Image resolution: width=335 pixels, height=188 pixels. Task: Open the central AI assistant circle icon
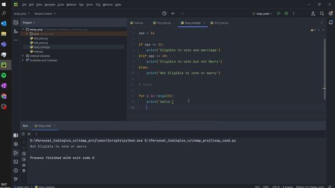(164, 14)
